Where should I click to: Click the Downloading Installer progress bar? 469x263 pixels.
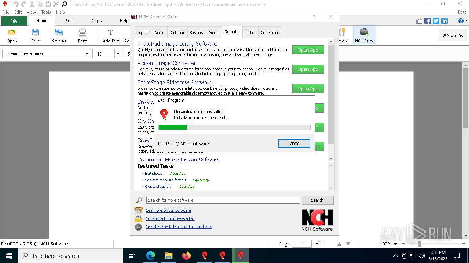(x=234, y=127)
